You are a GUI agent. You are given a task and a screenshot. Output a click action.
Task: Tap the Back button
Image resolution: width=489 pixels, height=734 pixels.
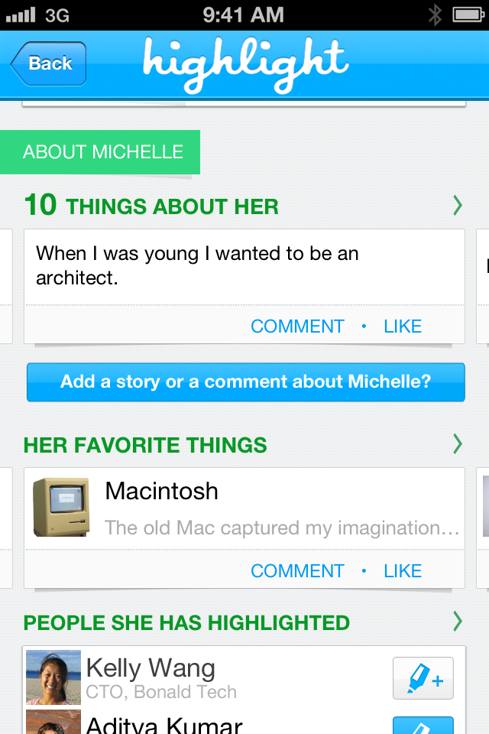[x=49, y=63]
